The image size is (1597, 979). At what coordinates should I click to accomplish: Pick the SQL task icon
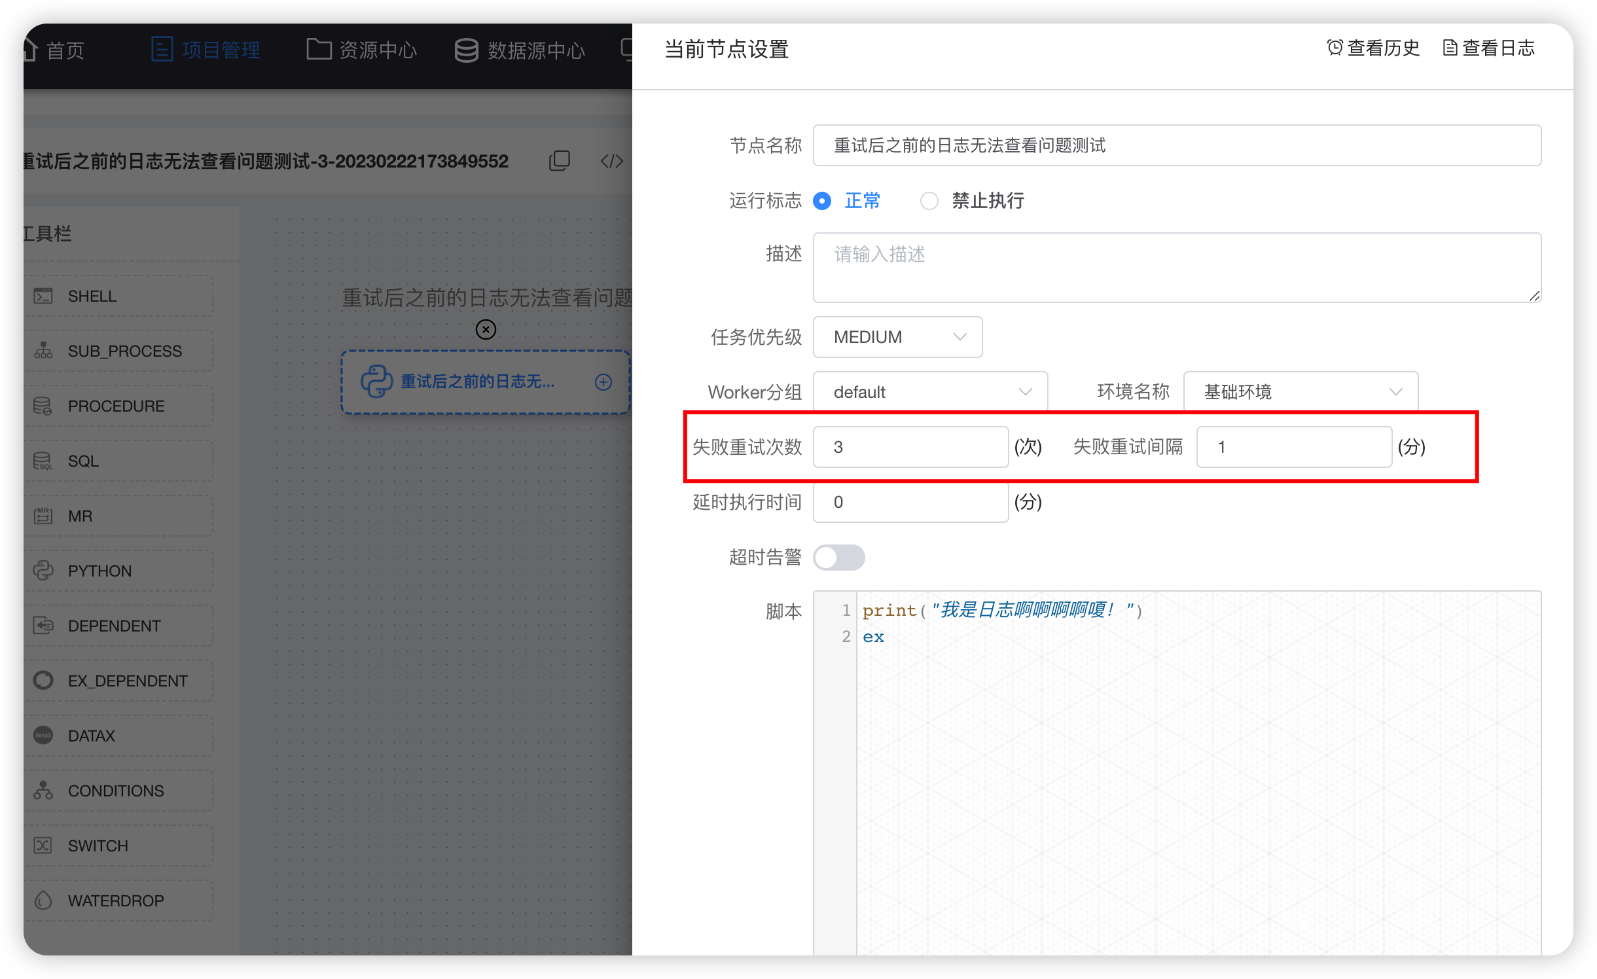pyautogui.click(x=43, y=461)
